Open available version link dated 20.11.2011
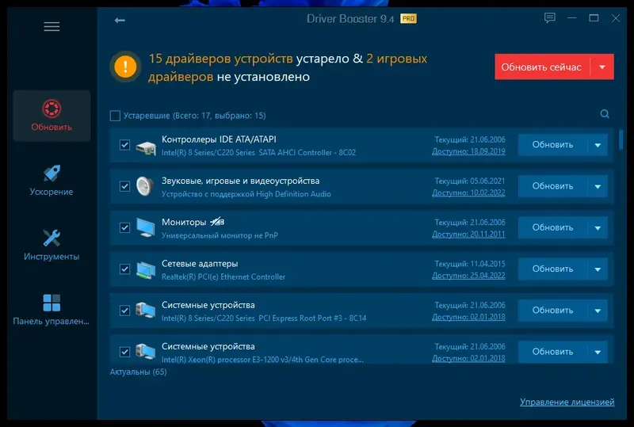634x427 pixels. point(468,234)
